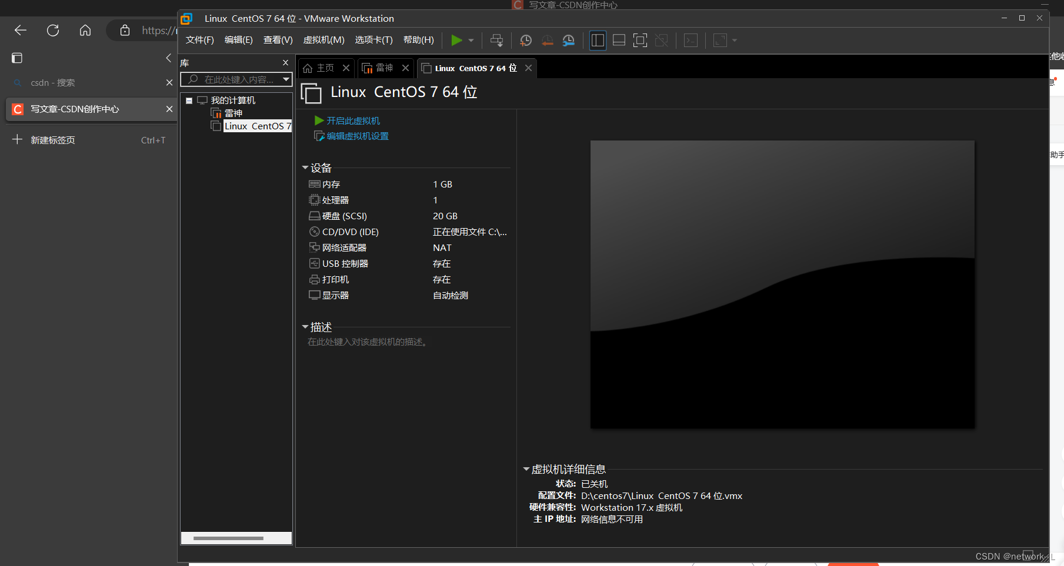
Task: Collapse the 描述 section
Action: 305,327
